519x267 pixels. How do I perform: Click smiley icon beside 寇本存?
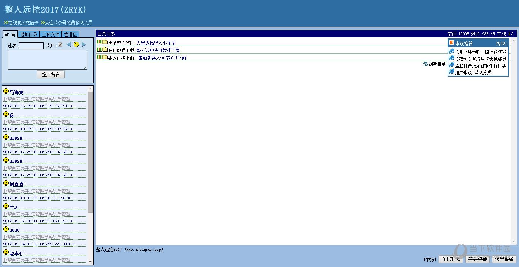[x=6, y=252]
